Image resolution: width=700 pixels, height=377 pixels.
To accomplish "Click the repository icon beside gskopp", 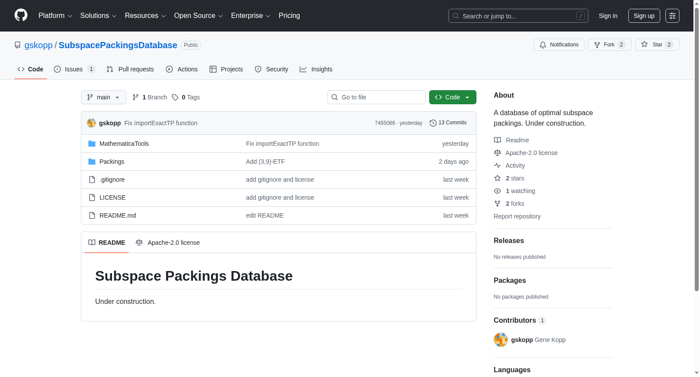I will (17, 45).
